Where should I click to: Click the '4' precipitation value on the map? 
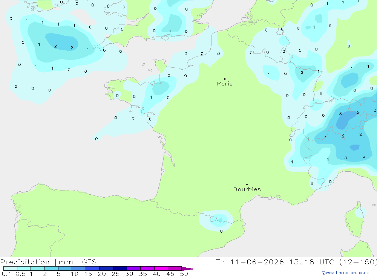click(326, 137)
